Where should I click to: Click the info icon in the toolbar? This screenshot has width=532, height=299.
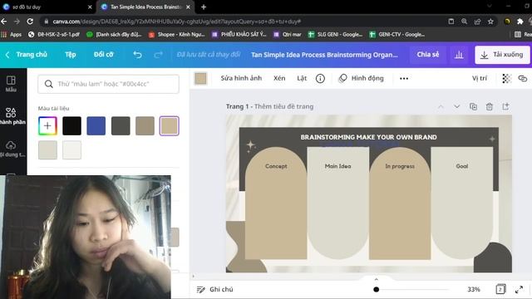pyautogui.click(x=320, y=78)
